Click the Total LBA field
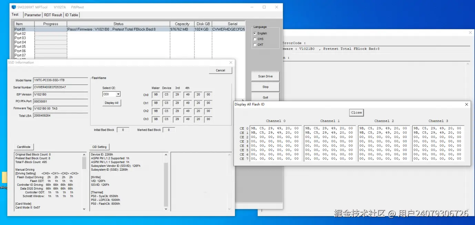 (61, 116)
